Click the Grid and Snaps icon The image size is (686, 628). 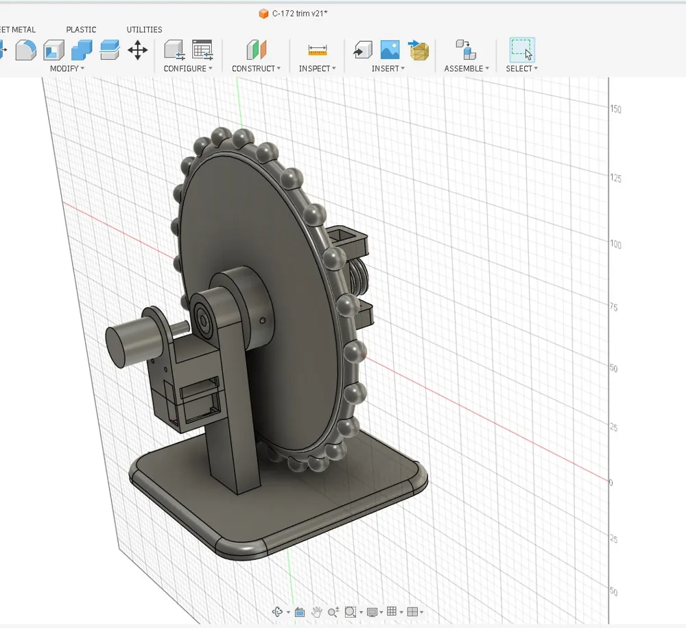click(x=392, y=612)
